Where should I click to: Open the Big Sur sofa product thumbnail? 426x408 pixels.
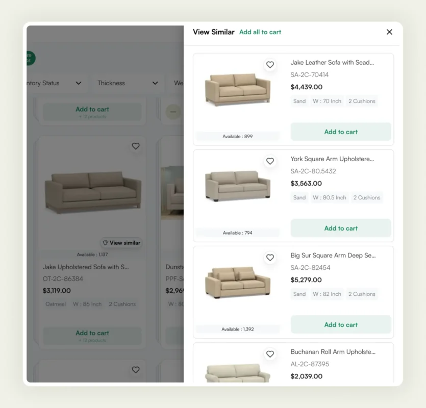point(237,282)
